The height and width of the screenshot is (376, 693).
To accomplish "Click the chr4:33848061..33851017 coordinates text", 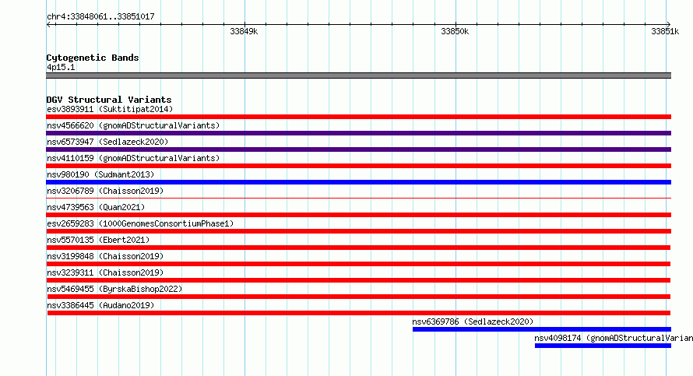I will click(100, 16).
